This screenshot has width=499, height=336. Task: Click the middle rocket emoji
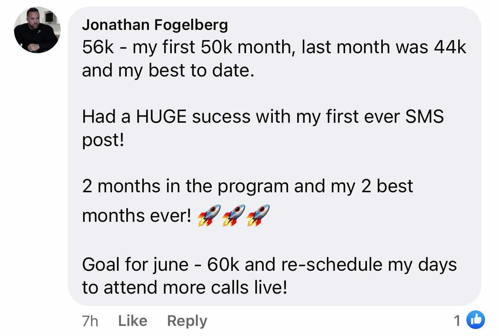(233, 215)
